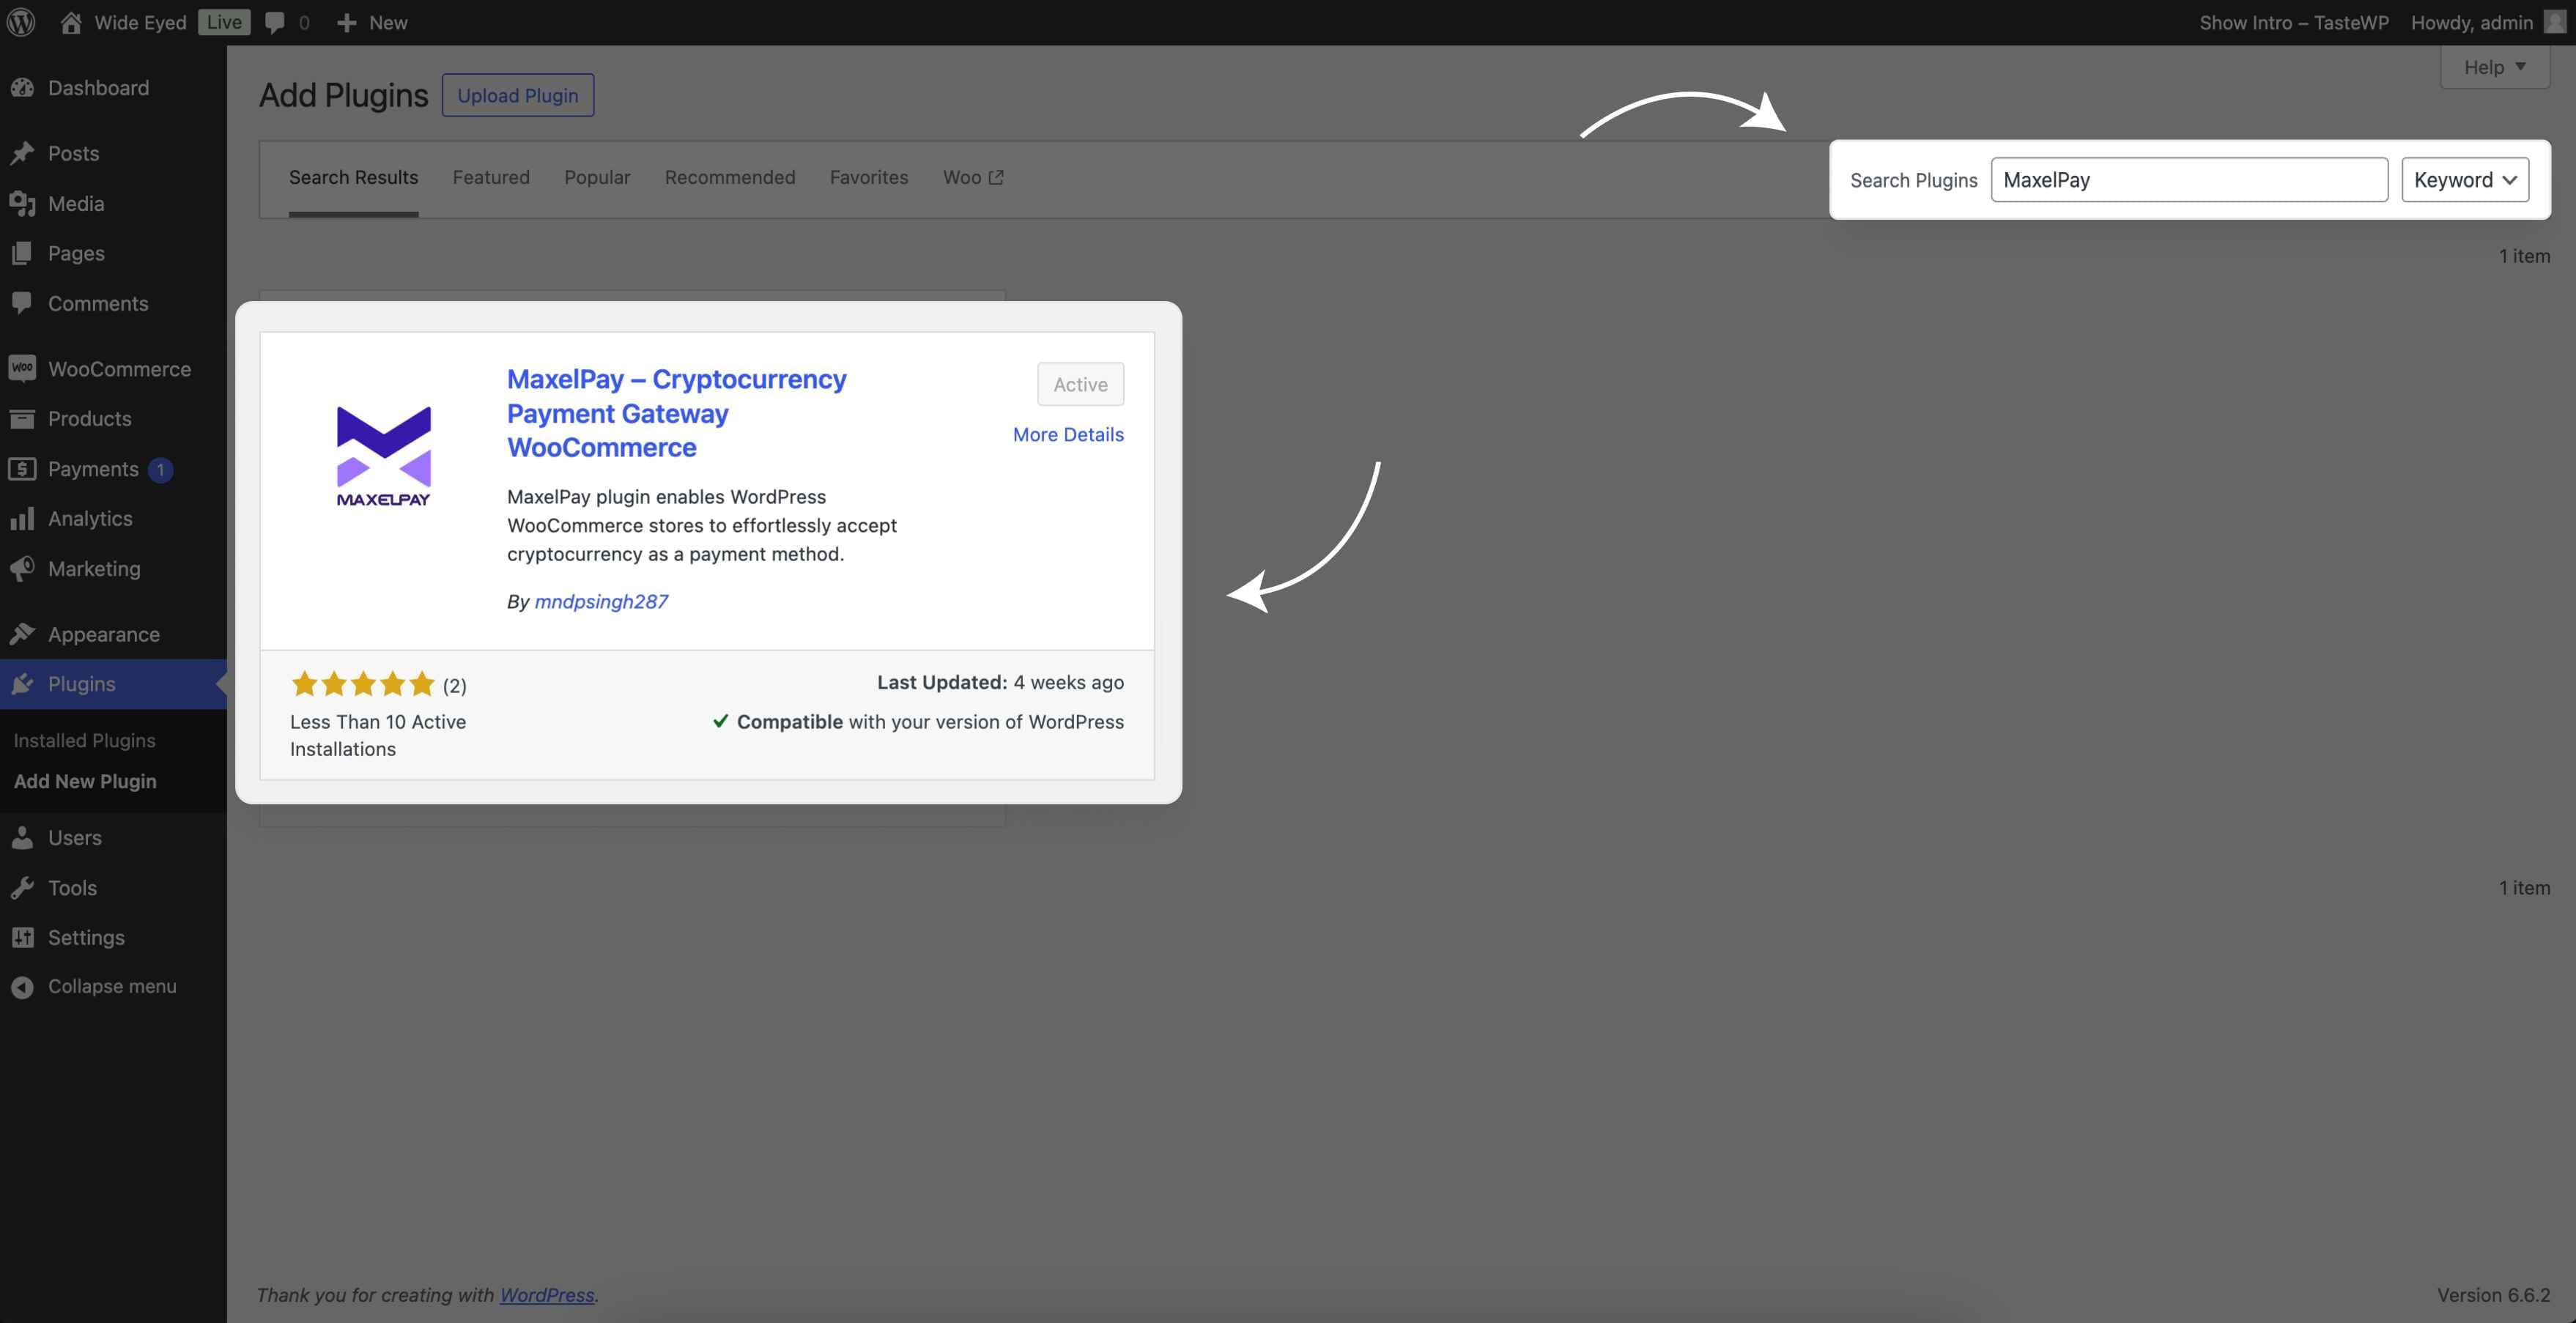The image size is (2576, 1323).
Task: Click the Upload Plugin button
Action: pos(517,95)
